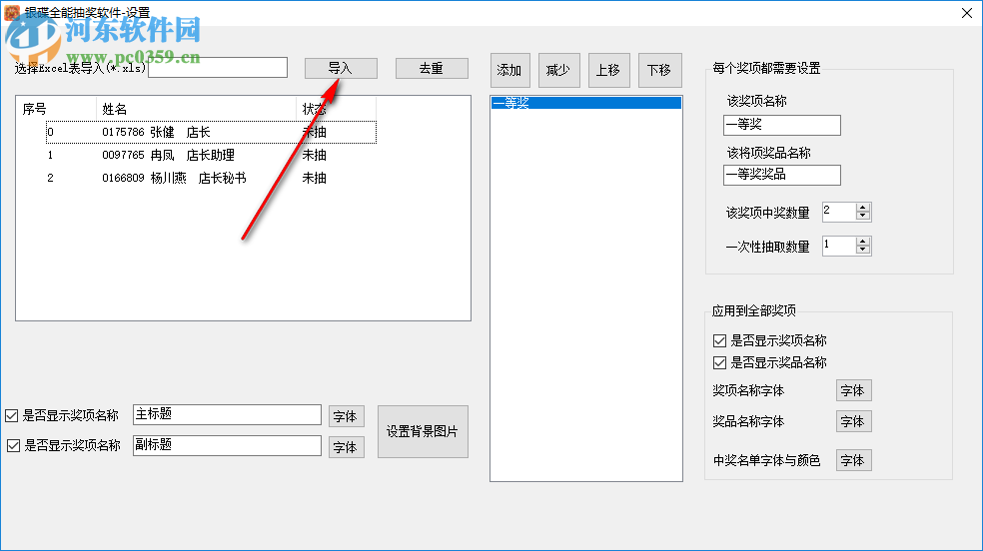The height and width of the screenshot is (551, 983).
Task: Toggle the checkbox beside 副标题 field
Action: click(13, 446)
